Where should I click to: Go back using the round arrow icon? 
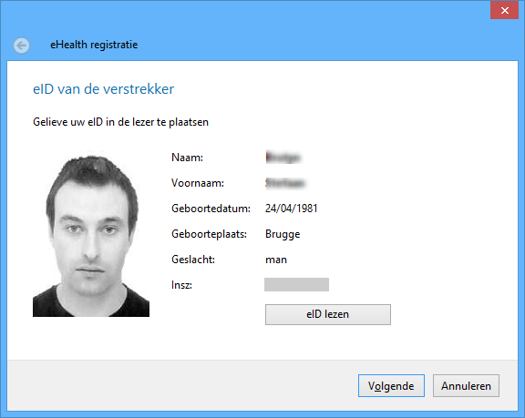pyautogui.click(x=22, y=46)
